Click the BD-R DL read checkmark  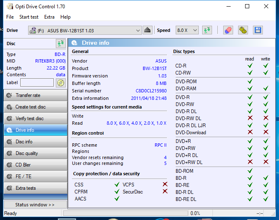pos(250,192)
